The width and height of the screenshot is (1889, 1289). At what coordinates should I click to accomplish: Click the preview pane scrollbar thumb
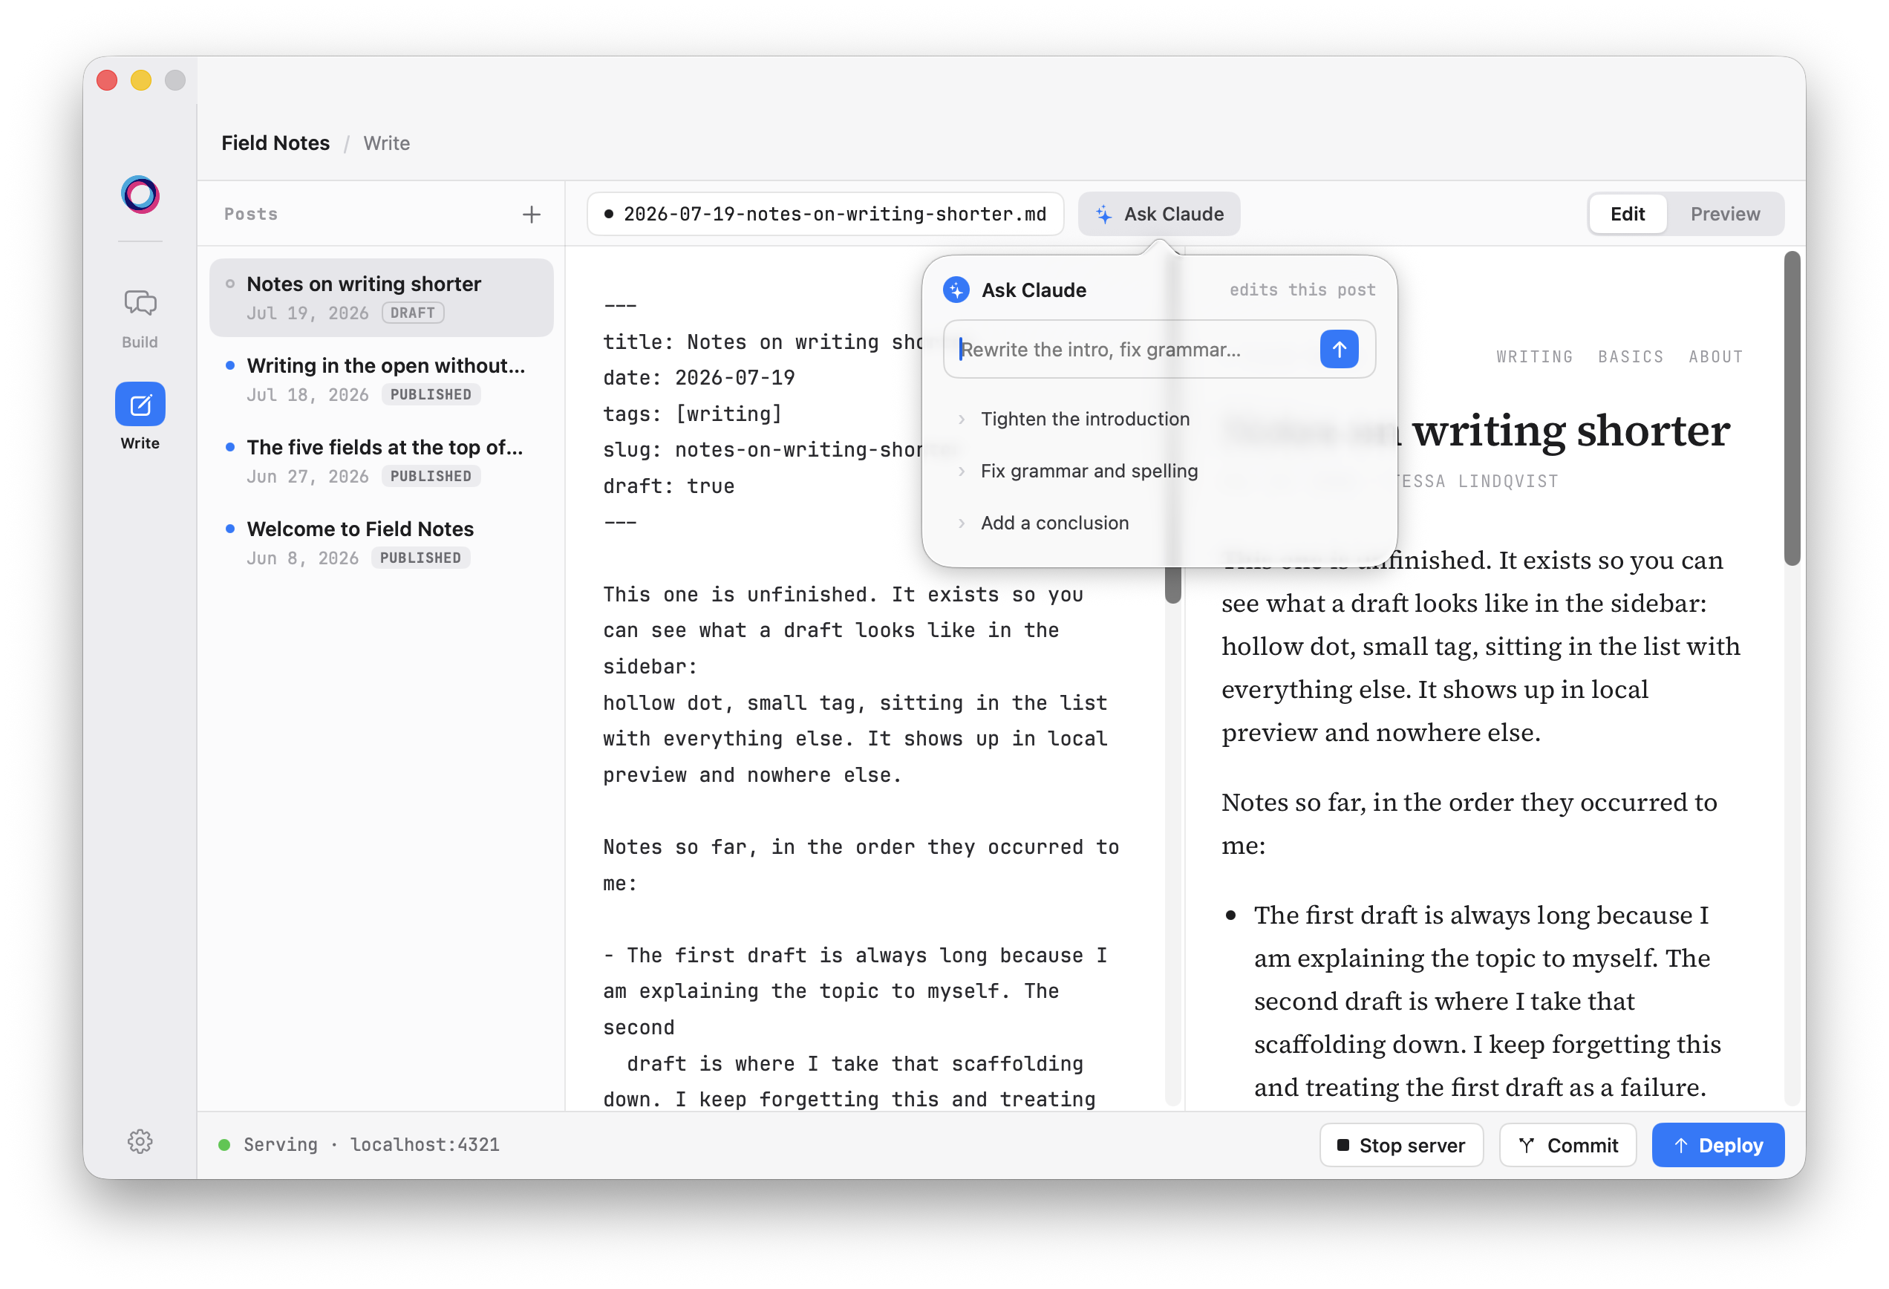tap(1792, 408)
